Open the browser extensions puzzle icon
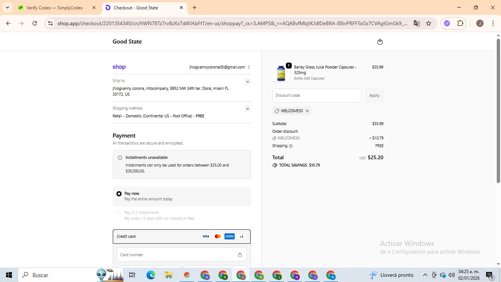 (x=460, y=23)
